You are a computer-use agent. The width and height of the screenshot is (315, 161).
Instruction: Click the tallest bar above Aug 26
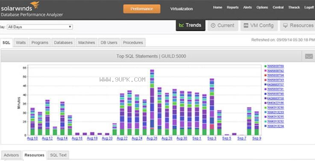click(x=152, y=102)
